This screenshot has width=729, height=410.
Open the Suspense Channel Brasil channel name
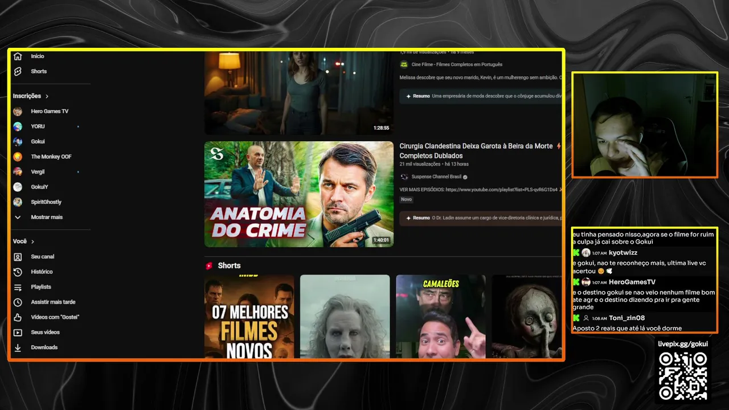click(x=437, y=177)
